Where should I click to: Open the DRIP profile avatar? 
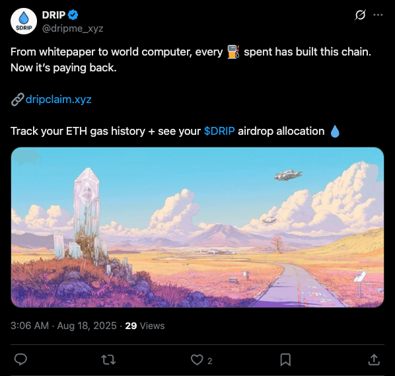[24, 21]
